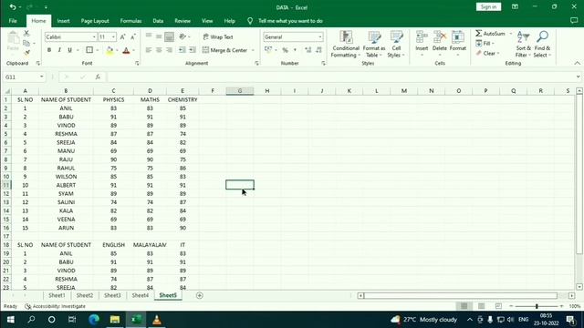Toggle Bold formatting

click(x=48, y=50)
